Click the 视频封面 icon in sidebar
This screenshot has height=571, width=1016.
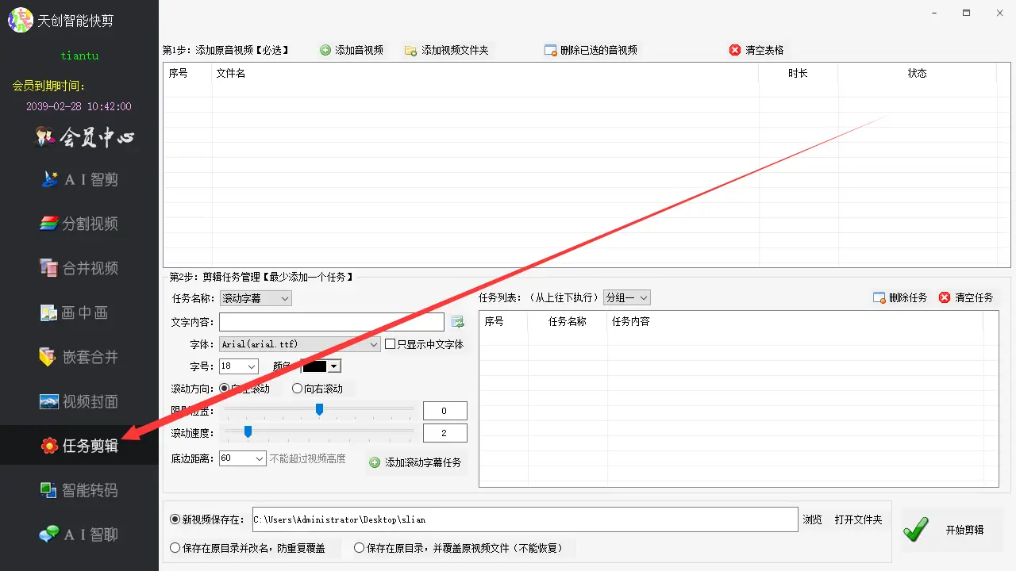pyautogui.click(x=49, y=401)
